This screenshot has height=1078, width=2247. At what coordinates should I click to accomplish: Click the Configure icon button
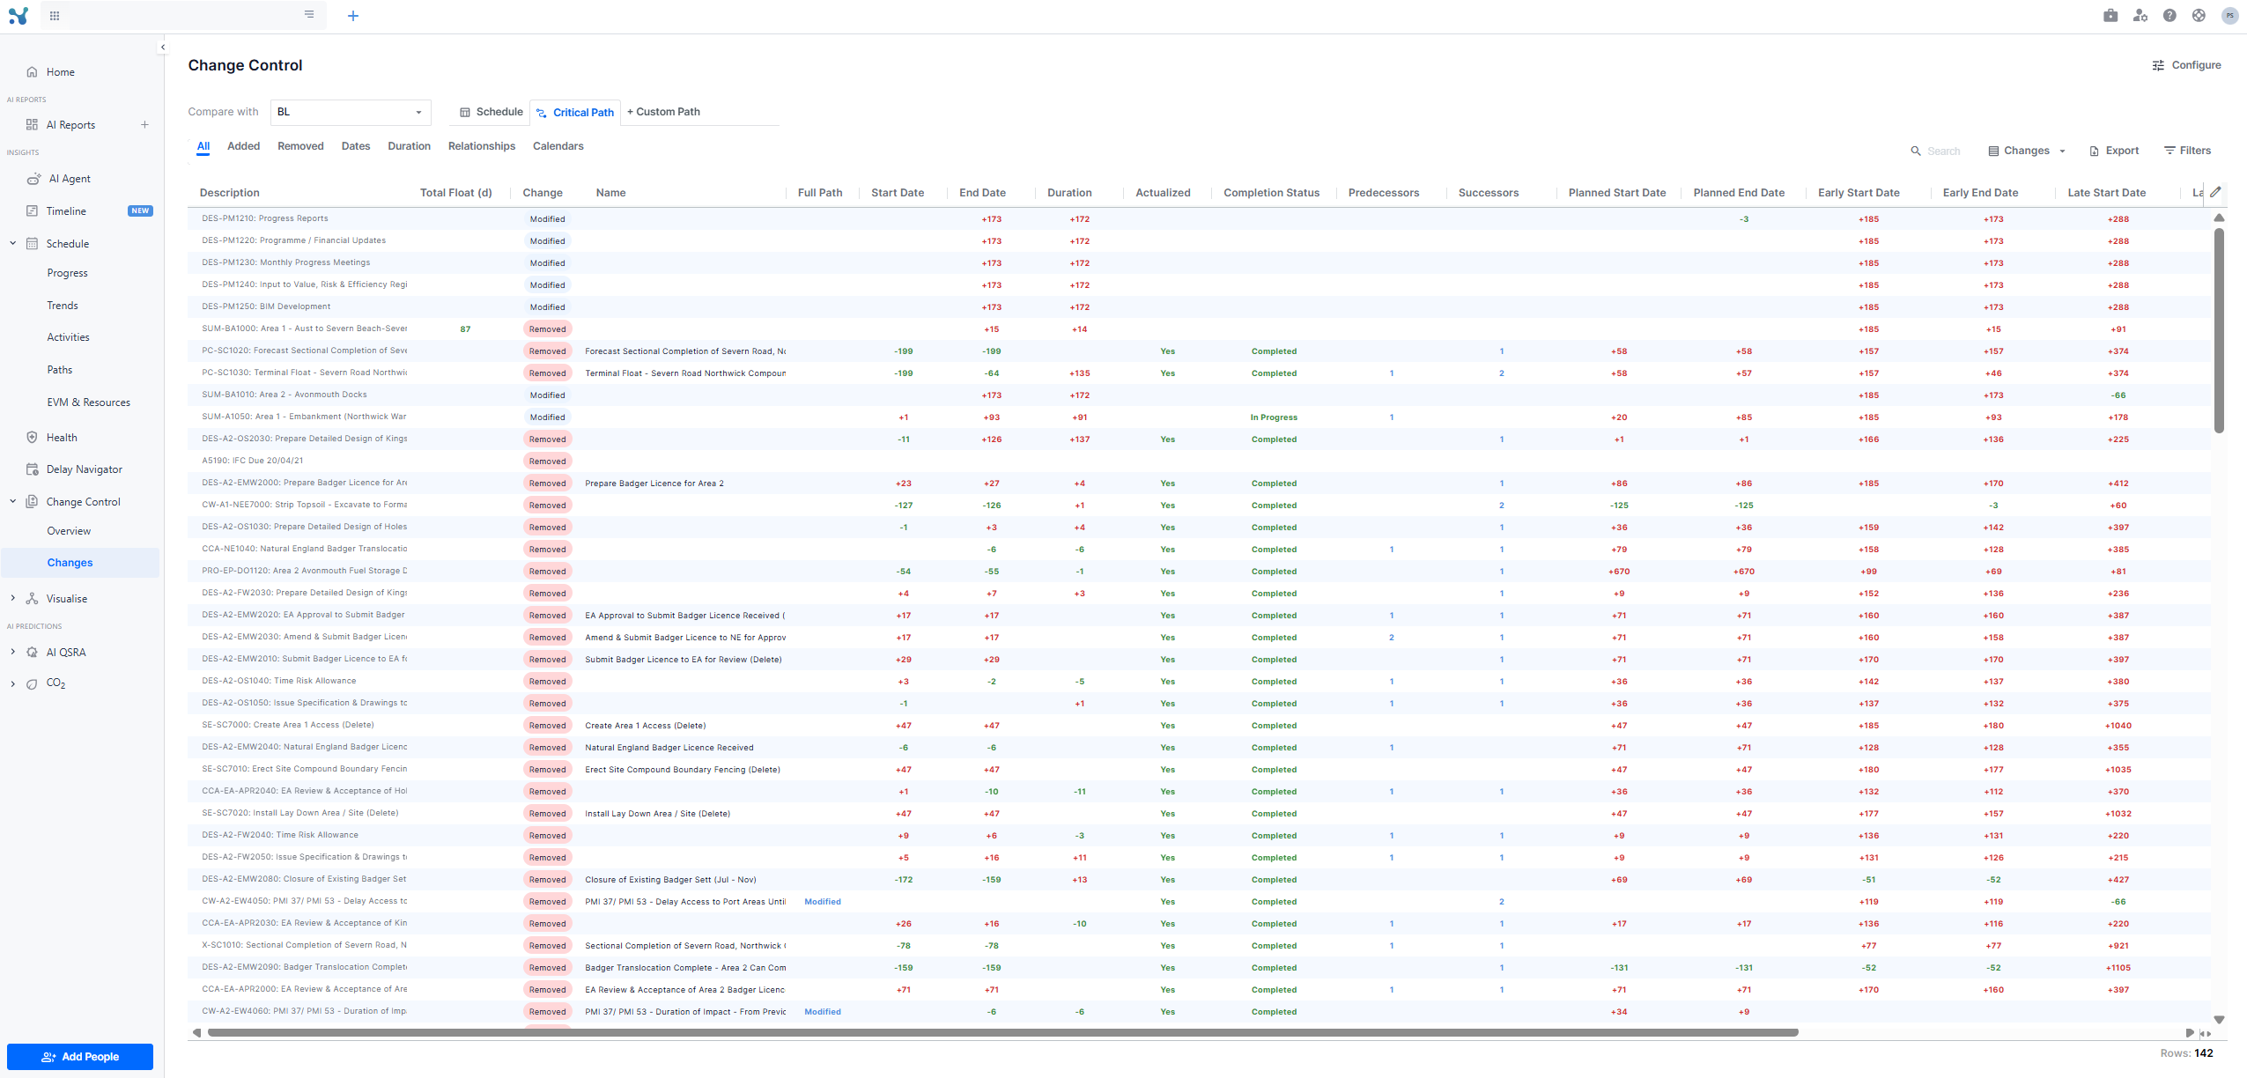tap(2186, 65)
